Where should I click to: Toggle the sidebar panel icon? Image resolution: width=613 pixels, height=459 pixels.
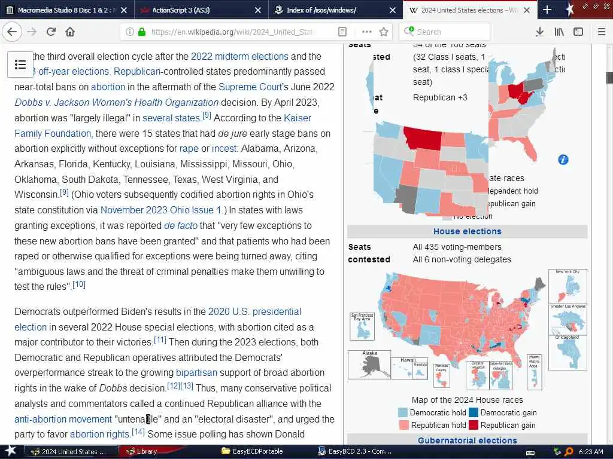(x=578, y=32)
